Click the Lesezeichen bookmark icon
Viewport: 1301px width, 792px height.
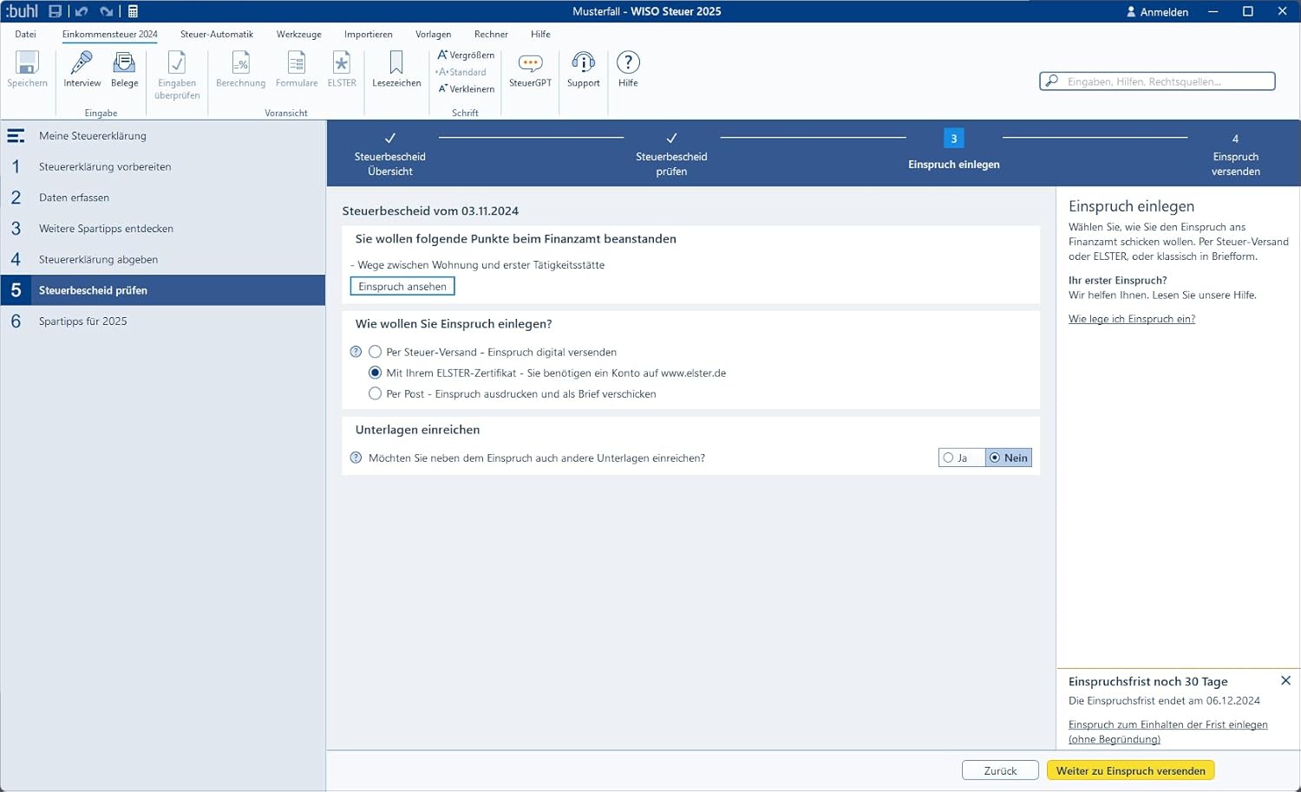[396, 69]
